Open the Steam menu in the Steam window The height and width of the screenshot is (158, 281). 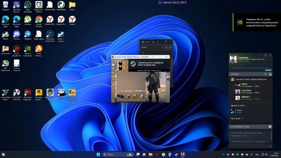[x=146, y=42]
